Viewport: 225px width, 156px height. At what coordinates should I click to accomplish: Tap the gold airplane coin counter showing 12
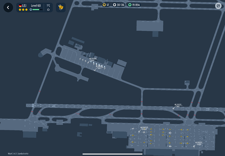[107, 5]
